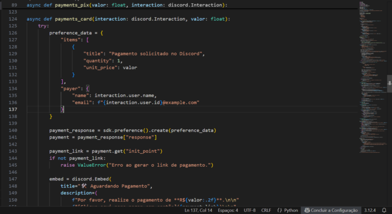Click the vertical scrollbar handle

[389, 84]
